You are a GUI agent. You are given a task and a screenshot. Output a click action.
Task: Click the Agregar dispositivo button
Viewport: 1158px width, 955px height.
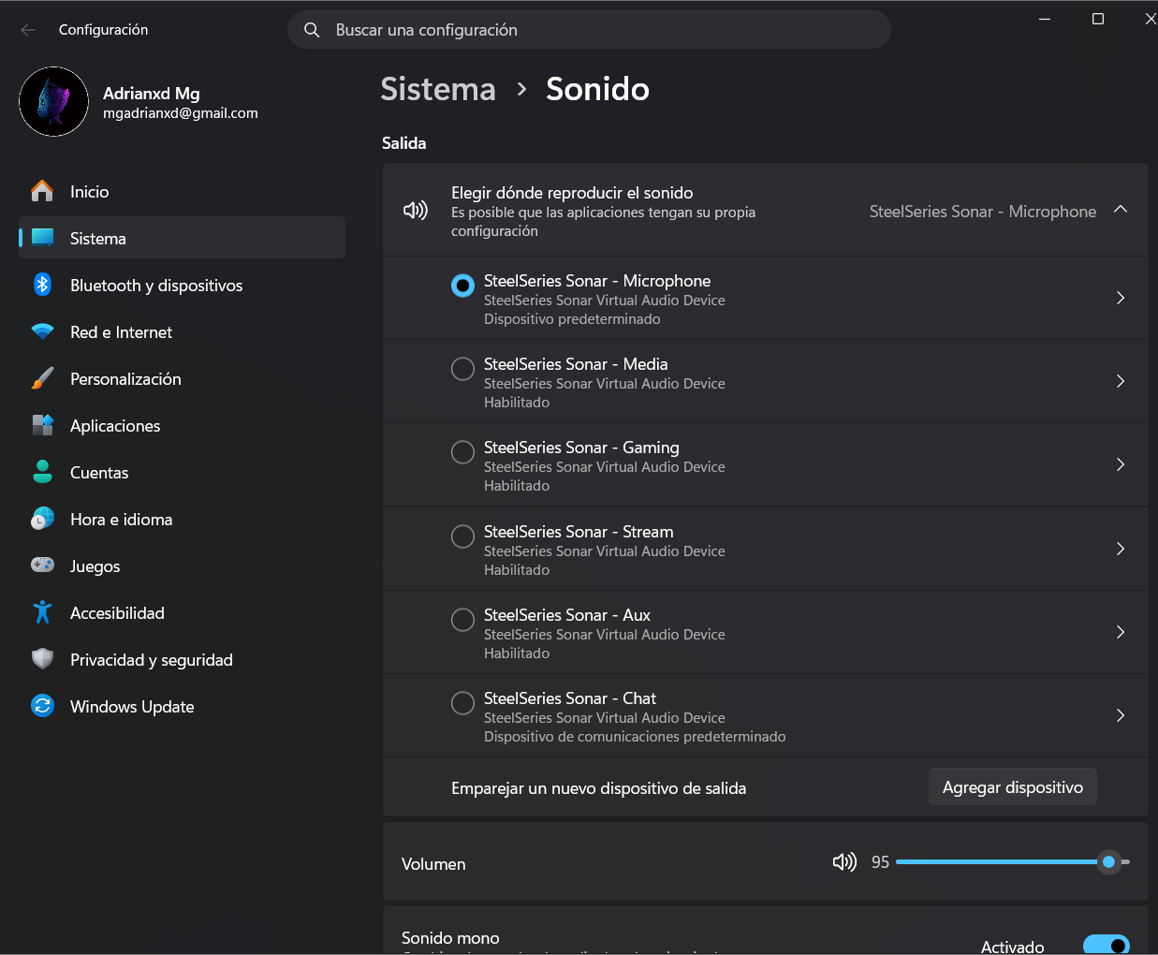(1013, 787)
